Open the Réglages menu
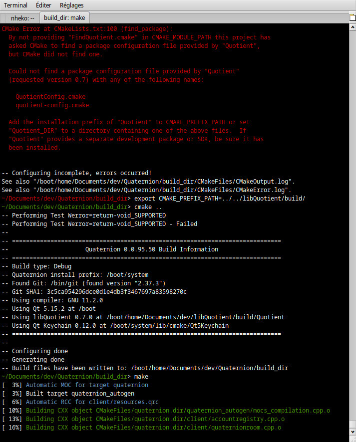Image resolution: width=356 pixels, height=442 pixels. [x=71, y=5]
